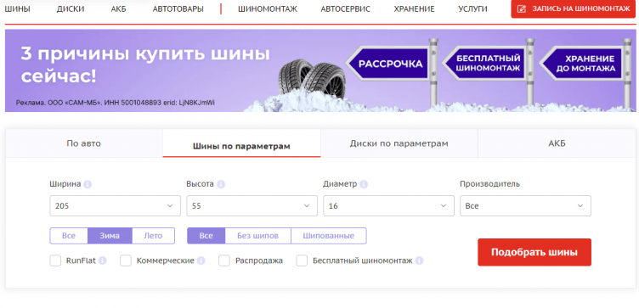The height and width of the screenshot is (308, 639).
Task: Open the ШИНЫ menu item
Action: click(x=17, y=9)
